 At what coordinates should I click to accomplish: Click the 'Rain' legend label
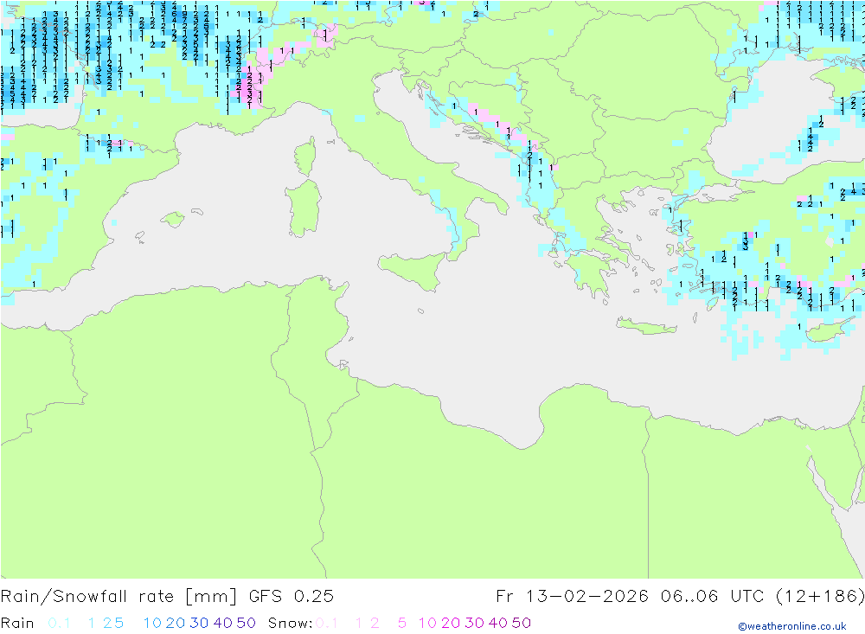(x=17, y=623)
